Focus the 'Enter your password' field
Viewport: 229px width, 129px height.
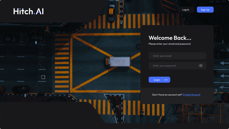point(177,66)
